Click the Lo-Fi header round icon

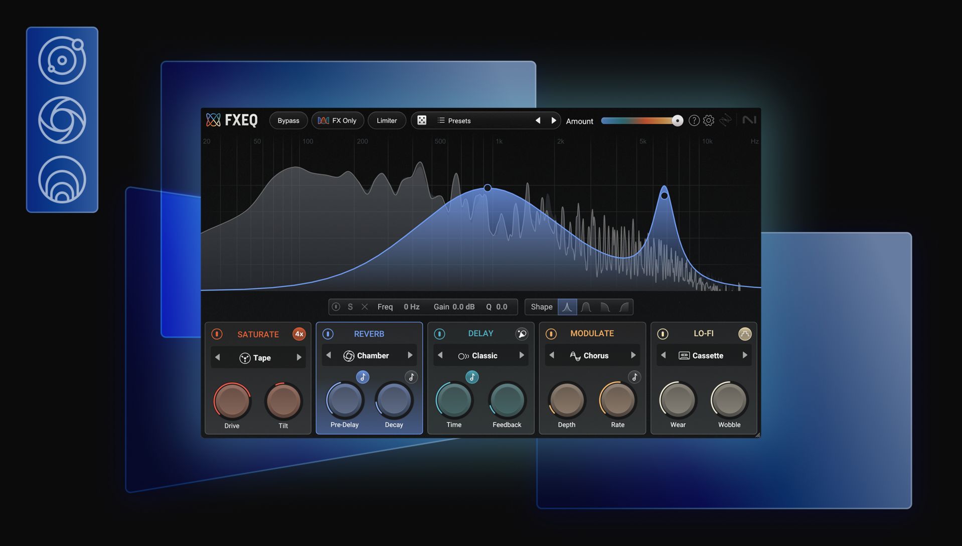coord(745,334)
